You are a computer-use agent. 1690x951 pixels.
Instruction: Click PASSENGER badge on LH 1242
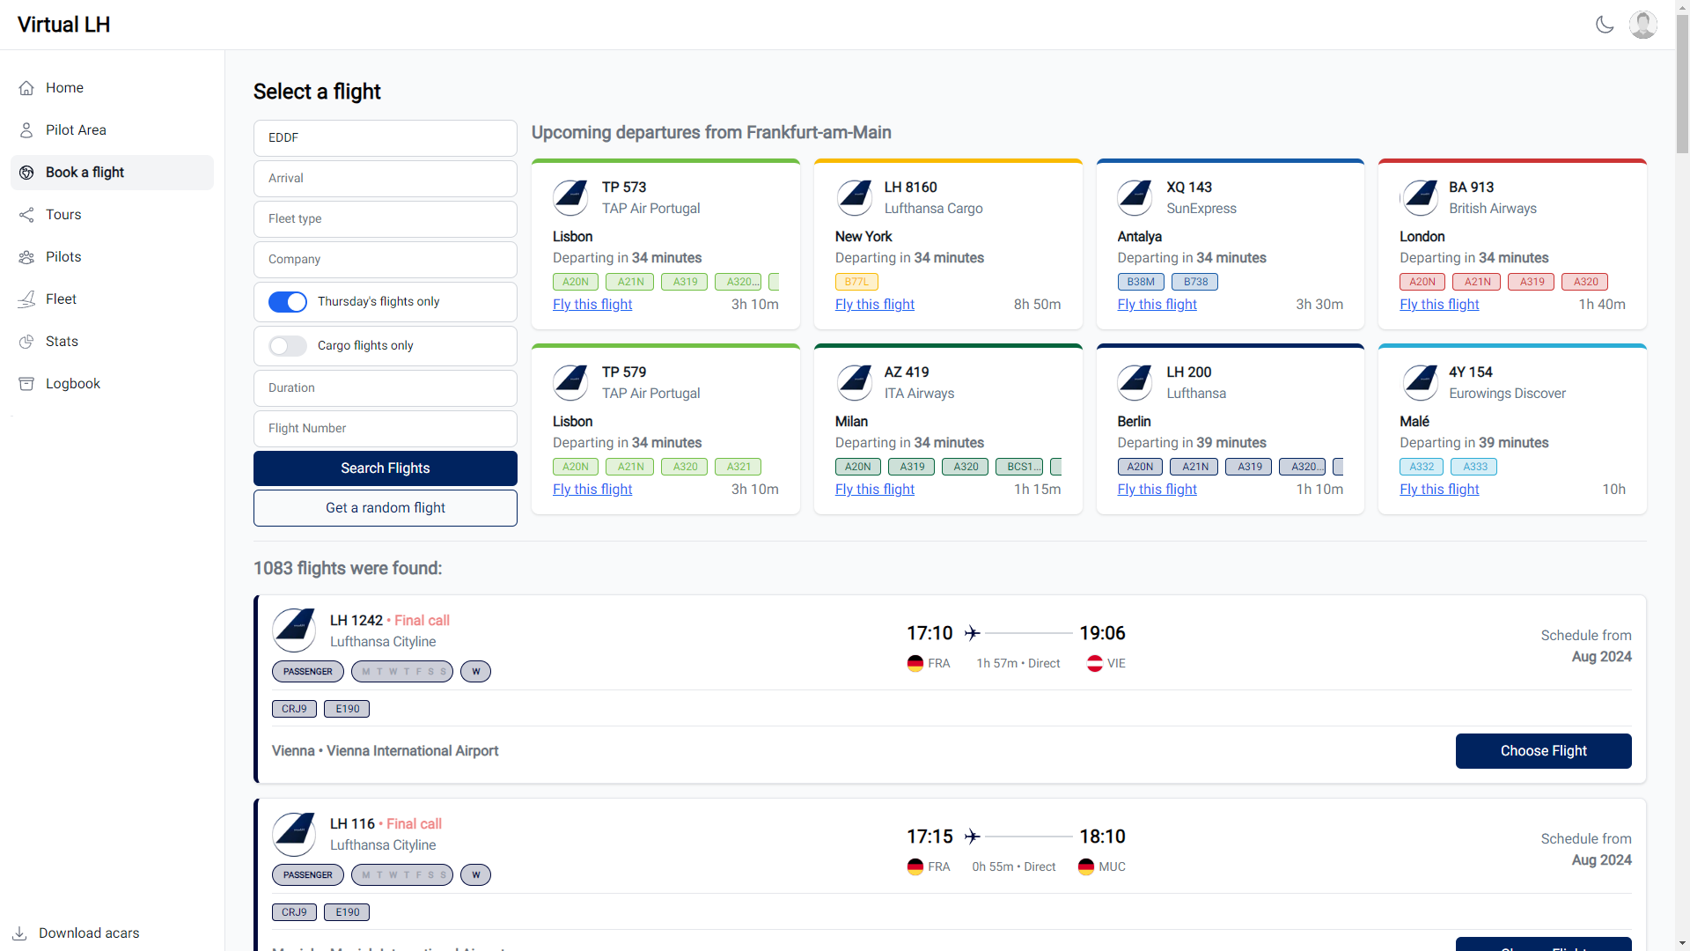[x=308, y=672]
